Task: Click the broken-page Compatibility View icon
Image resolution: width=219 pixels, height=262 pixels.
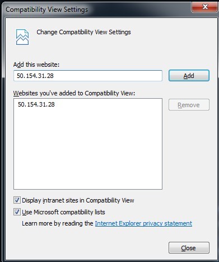Action: click(22, 37)
